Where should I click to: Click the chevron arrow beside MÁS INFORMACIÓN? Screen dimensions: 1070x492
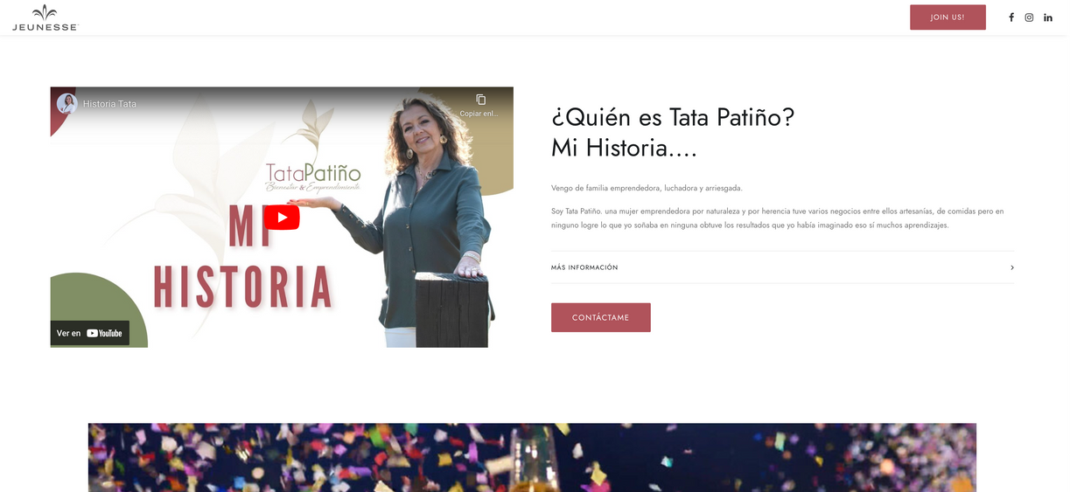click(1012, 267)
